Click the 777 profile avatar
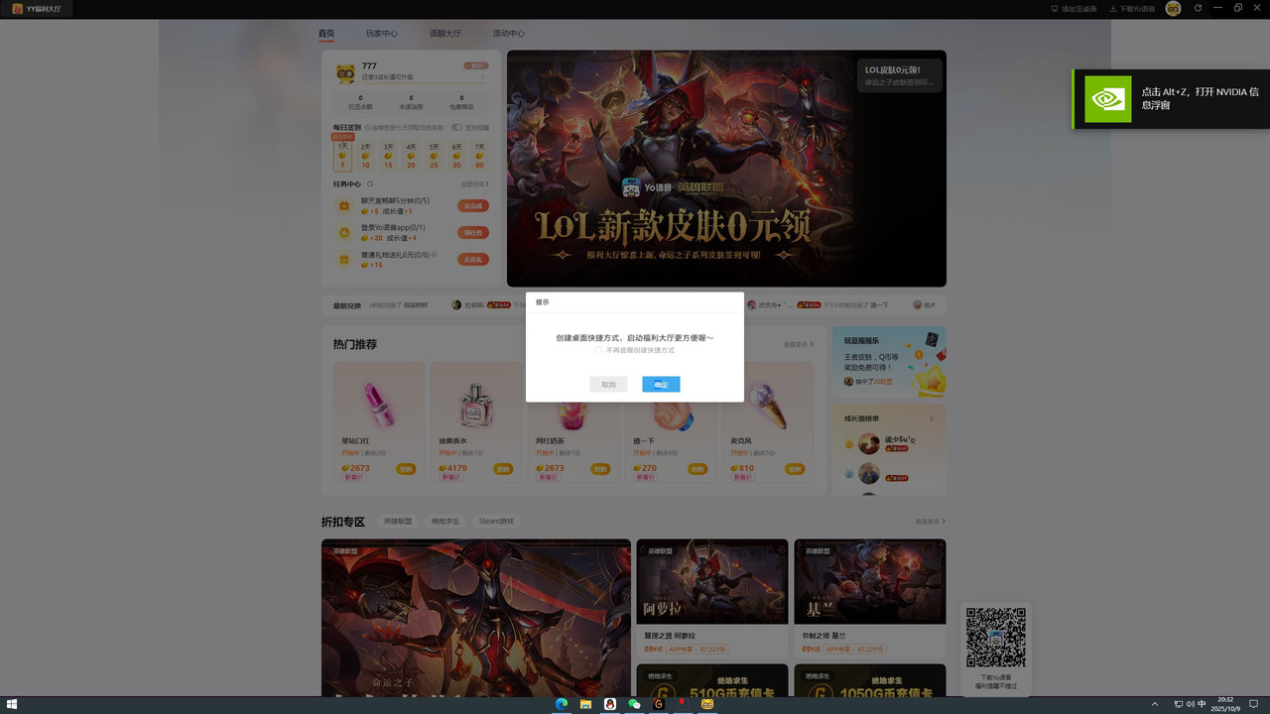Screen dimensions: 1270x714 click(345, 73)
